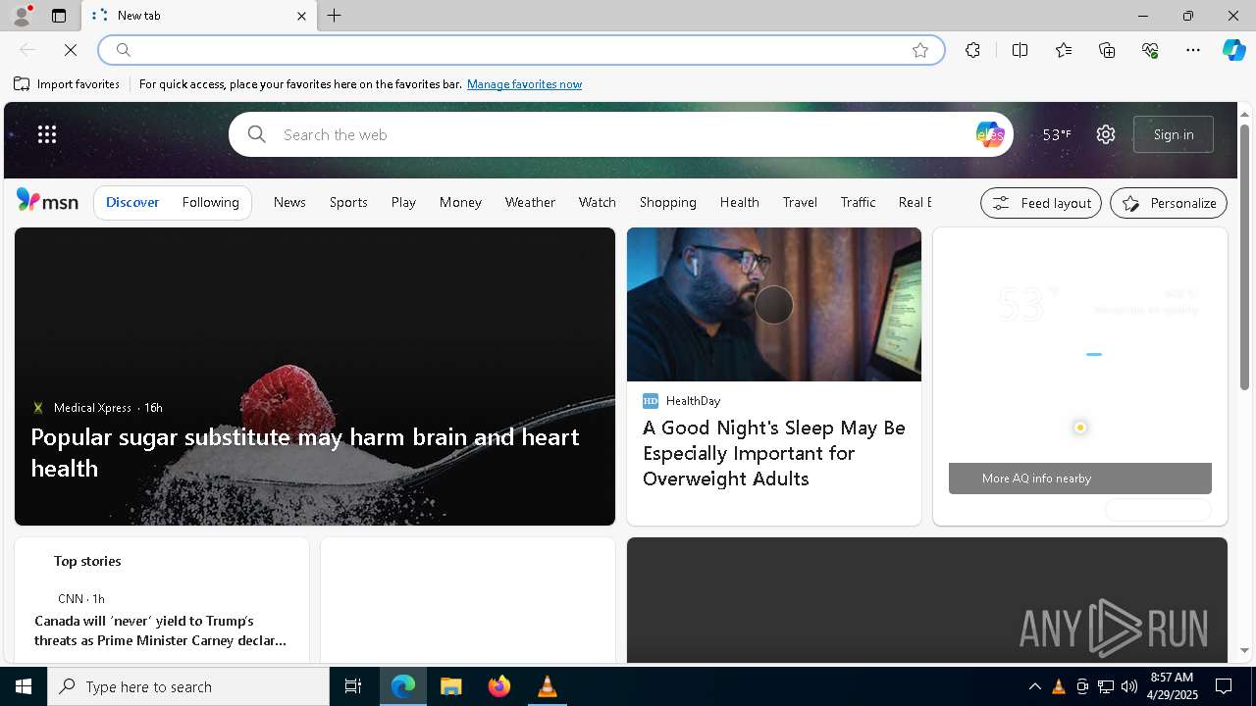1256x706 pixels.
Task: Open the MSN app launcher grid
Action: coord(47,134)
